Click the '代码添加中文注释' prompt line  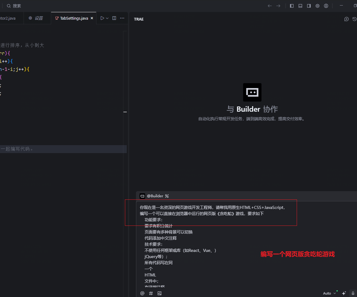(x=160, y=238)
